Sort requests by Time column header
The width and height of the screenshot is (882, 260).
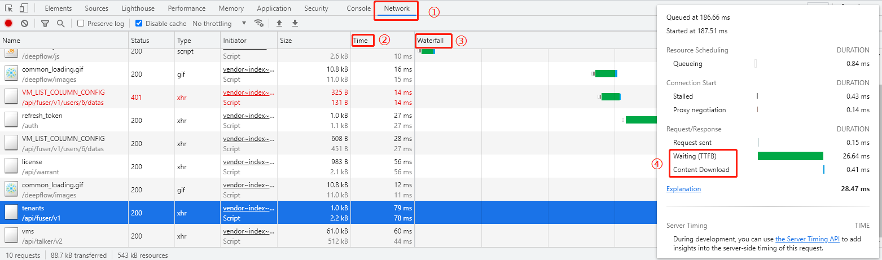pos(361,41)
